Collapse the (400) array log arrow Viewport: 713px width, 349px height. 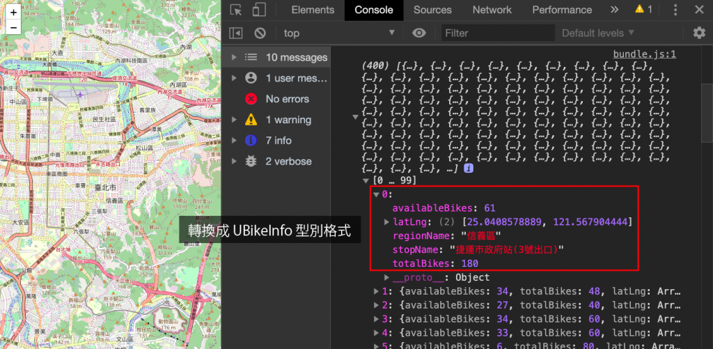356,118
